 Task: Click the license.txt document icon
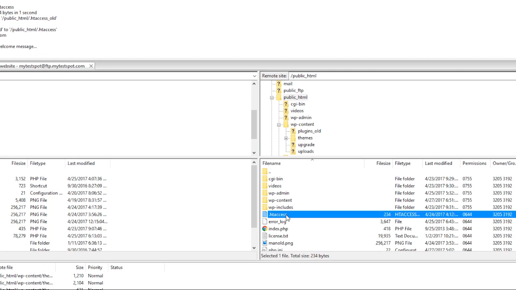click(x=265, y=236)
